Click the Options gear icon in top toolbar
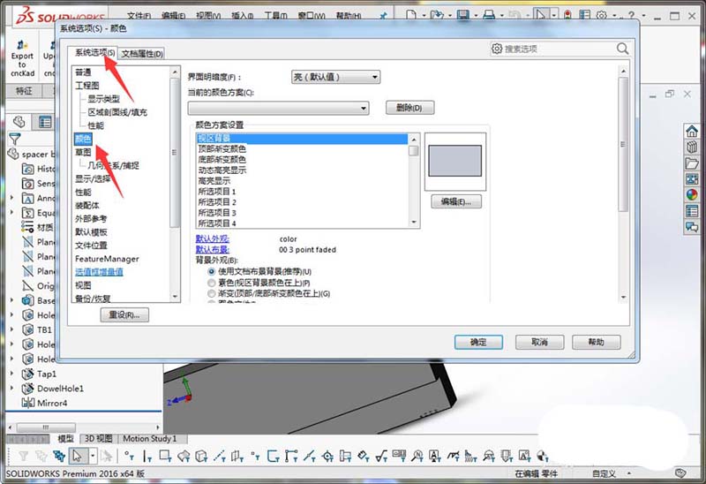This screenshot has height=484, width=706. 602,15
